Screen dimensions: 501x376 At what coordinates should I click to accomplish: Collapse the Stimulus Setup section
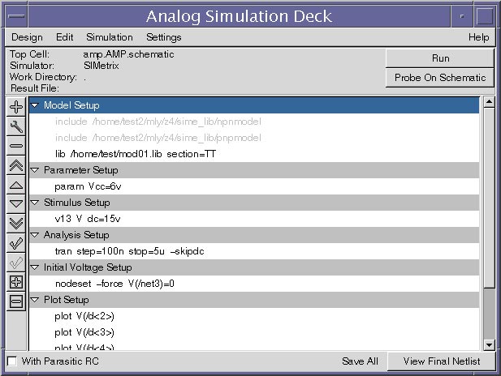34,203
